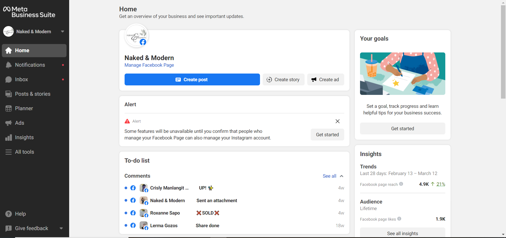
Task: Go to Posts & stories
Action: click(x=32, y=94)
